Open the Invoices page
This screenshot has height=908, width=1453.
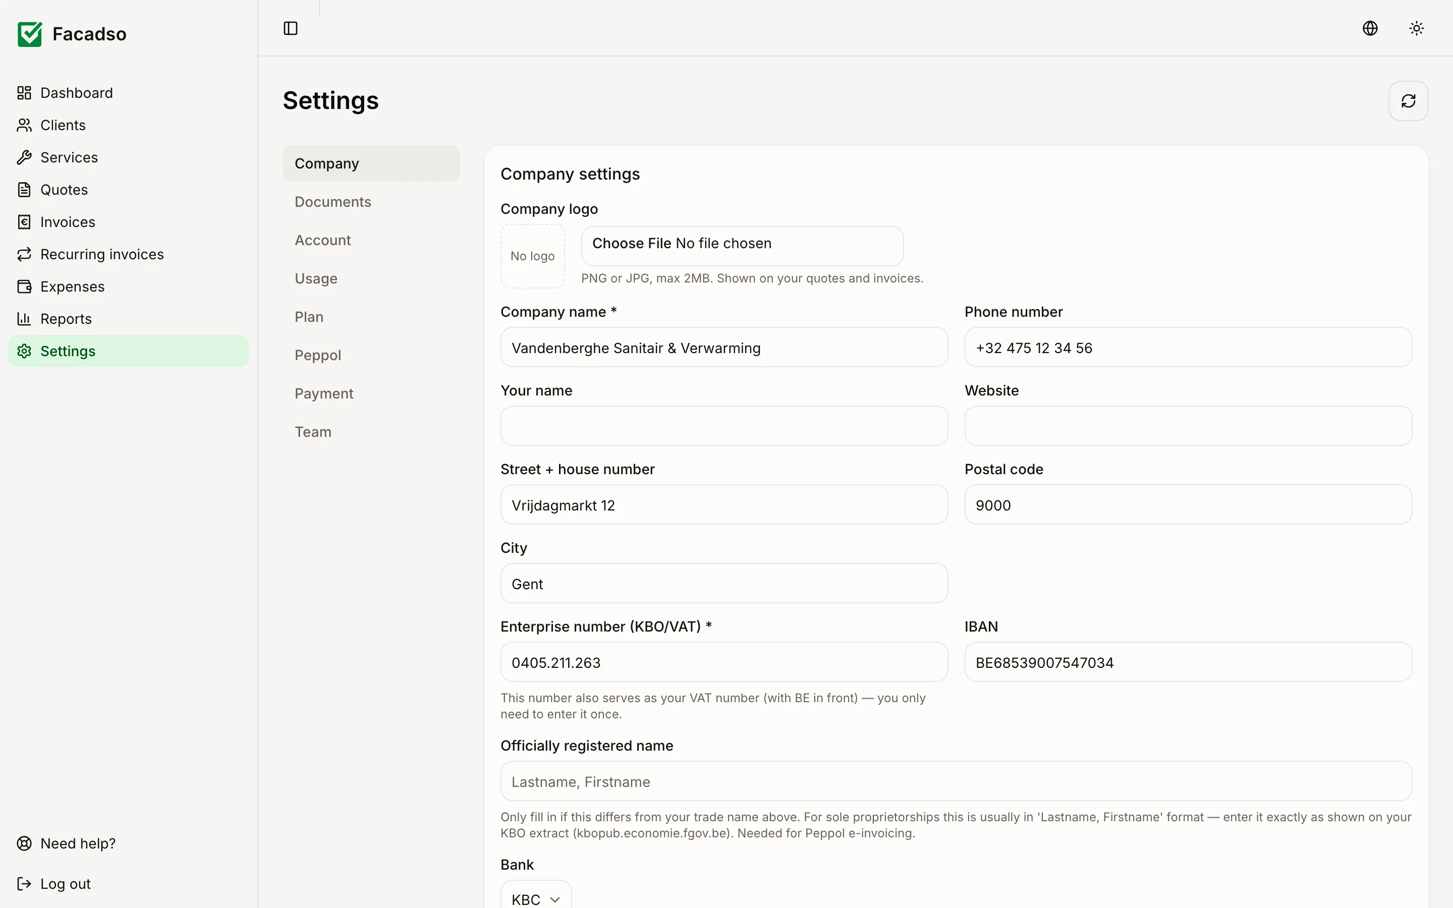click(129, 222)
